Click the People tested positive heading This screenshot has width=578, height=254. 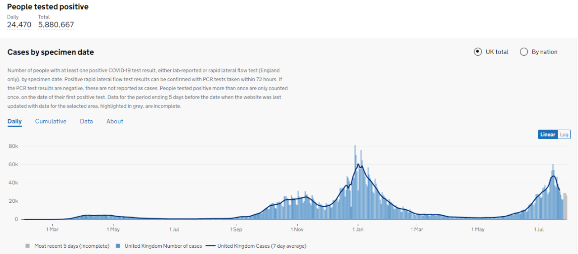coord(48,7)
